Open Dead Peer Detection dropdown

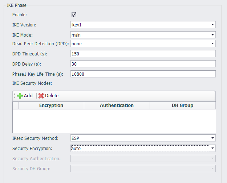point(212,43)
